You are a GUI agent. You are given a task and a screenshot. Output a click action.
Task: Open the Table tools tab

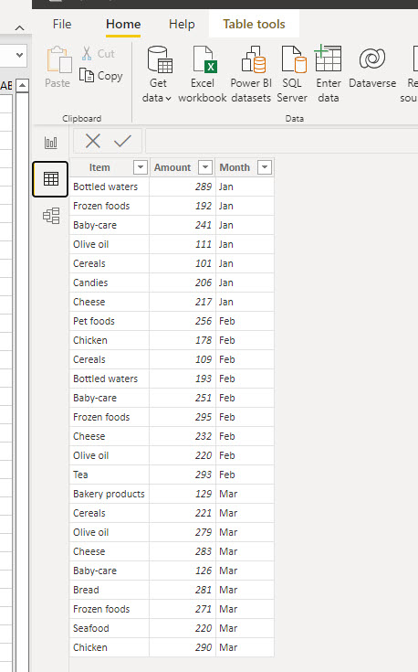(254, 24)
